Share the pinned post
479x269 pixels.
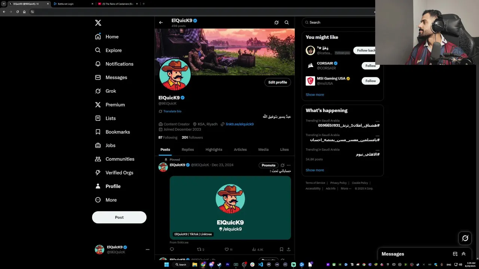[x=289, y=250]
